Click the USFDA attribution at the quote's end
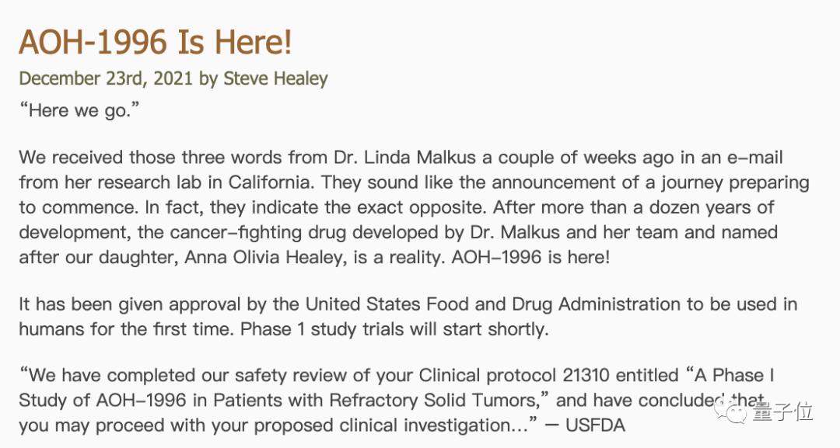Screen dimensions: 840x448 tap(595, 425)
